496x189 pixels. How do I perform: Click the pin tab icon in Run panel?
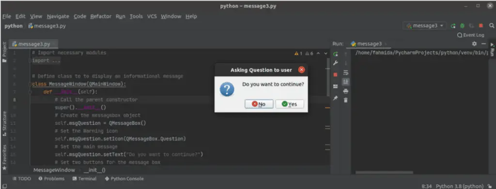335,98
